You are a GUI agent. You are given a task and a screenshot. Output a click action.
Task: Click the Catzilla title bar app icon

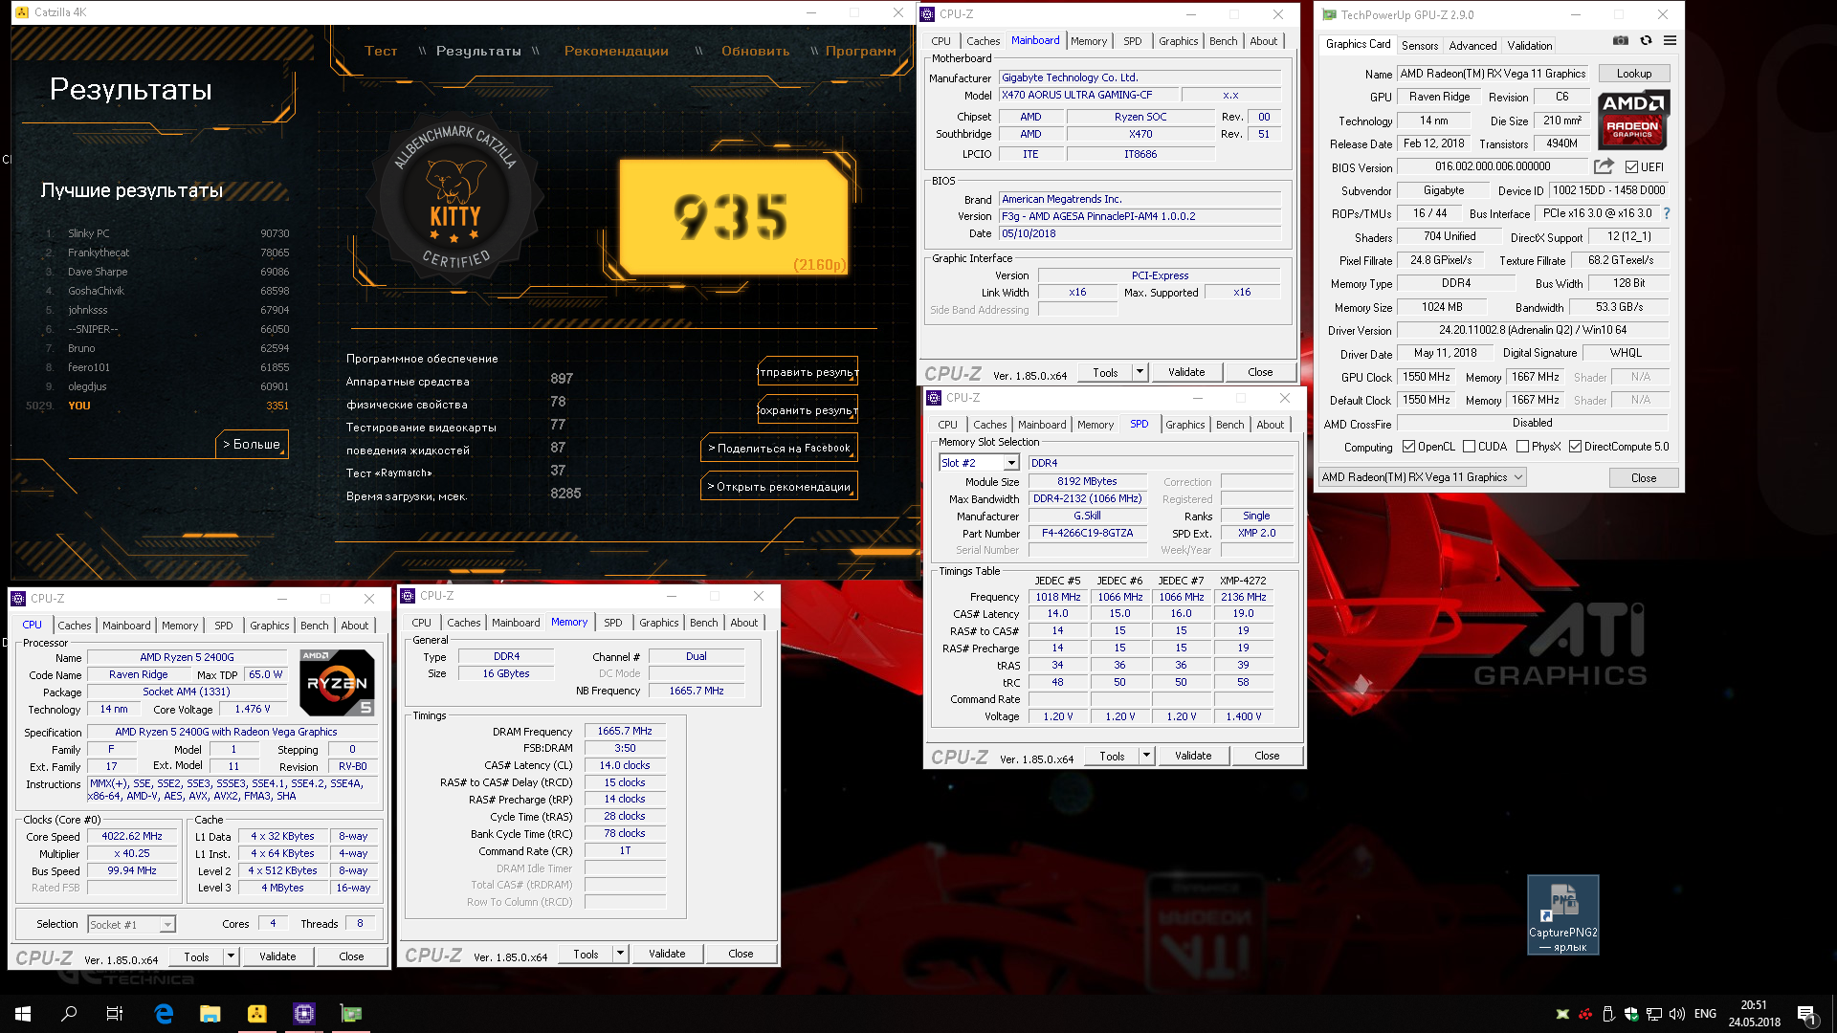click(x=22, y=12)
